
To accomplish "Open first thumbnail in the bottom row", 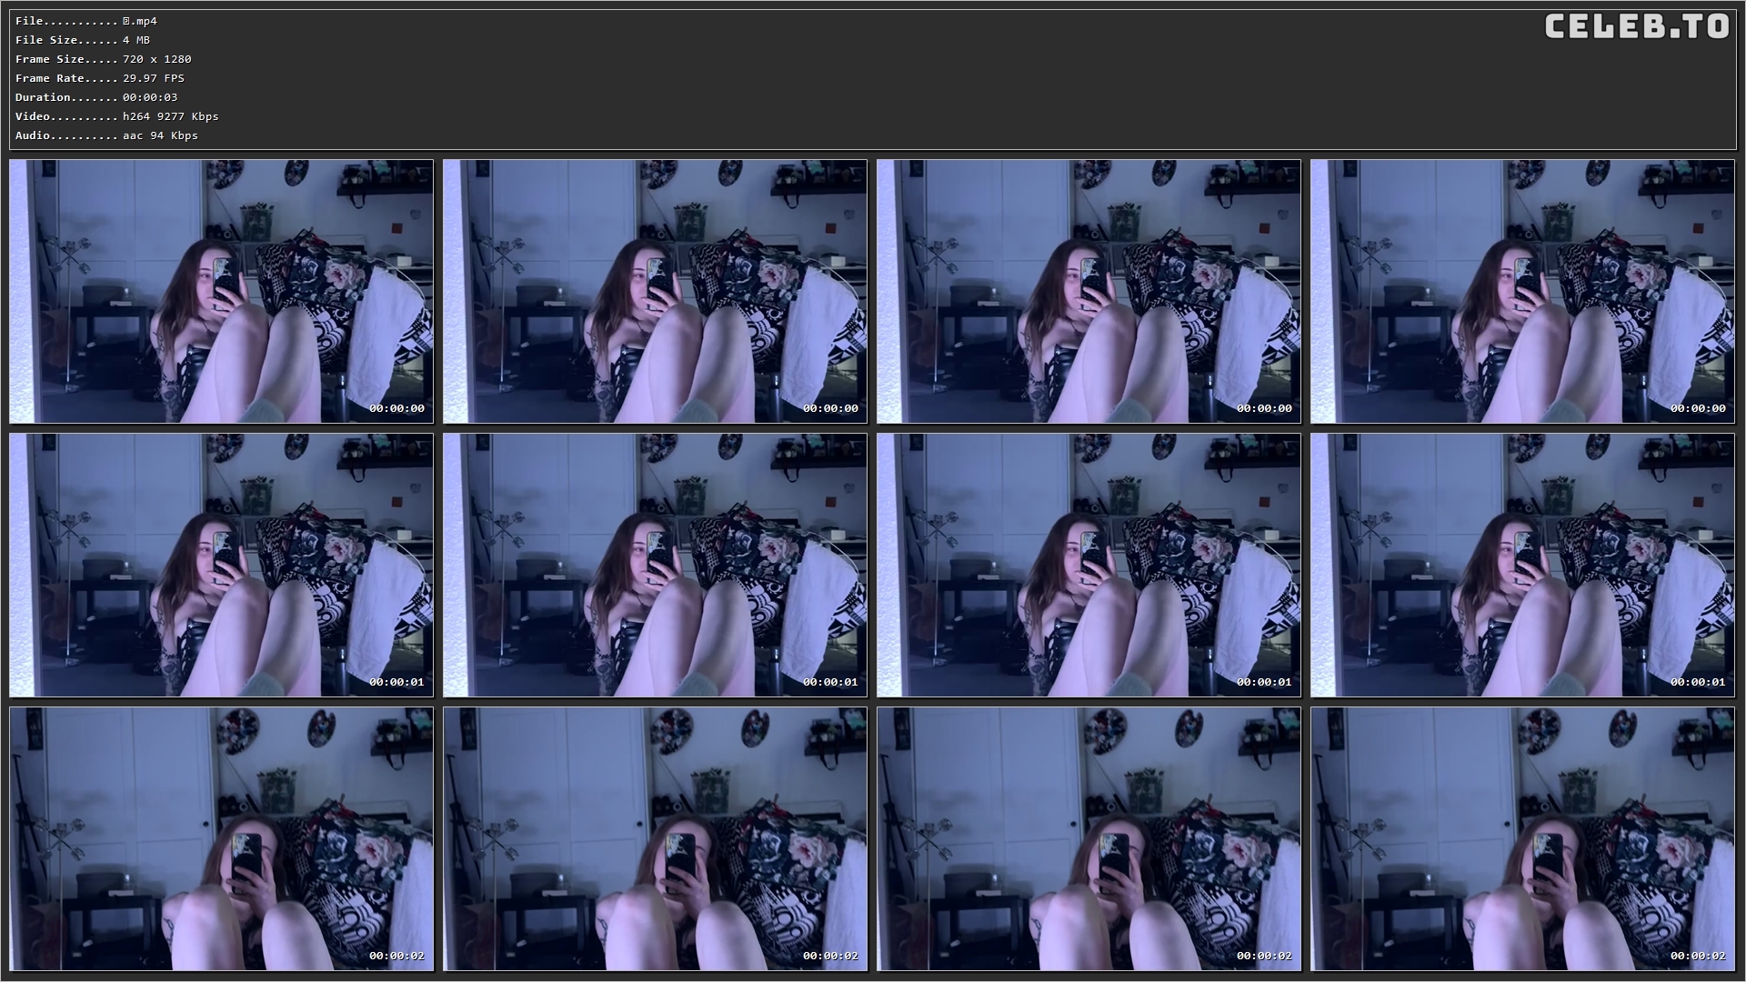I will click(x=221, y=838).
